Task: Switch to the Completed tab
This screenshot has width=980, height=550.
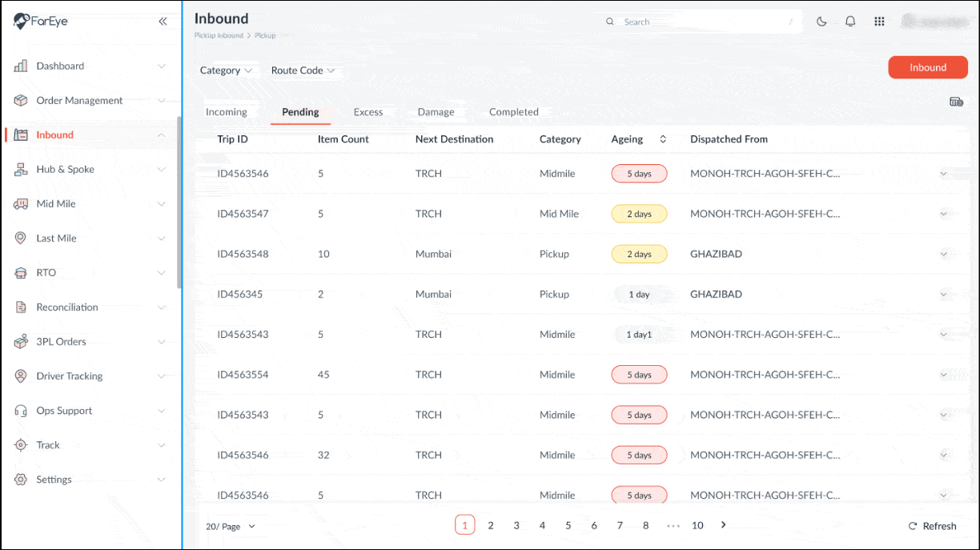Action: pyautogui.click(x=513, y=112)
